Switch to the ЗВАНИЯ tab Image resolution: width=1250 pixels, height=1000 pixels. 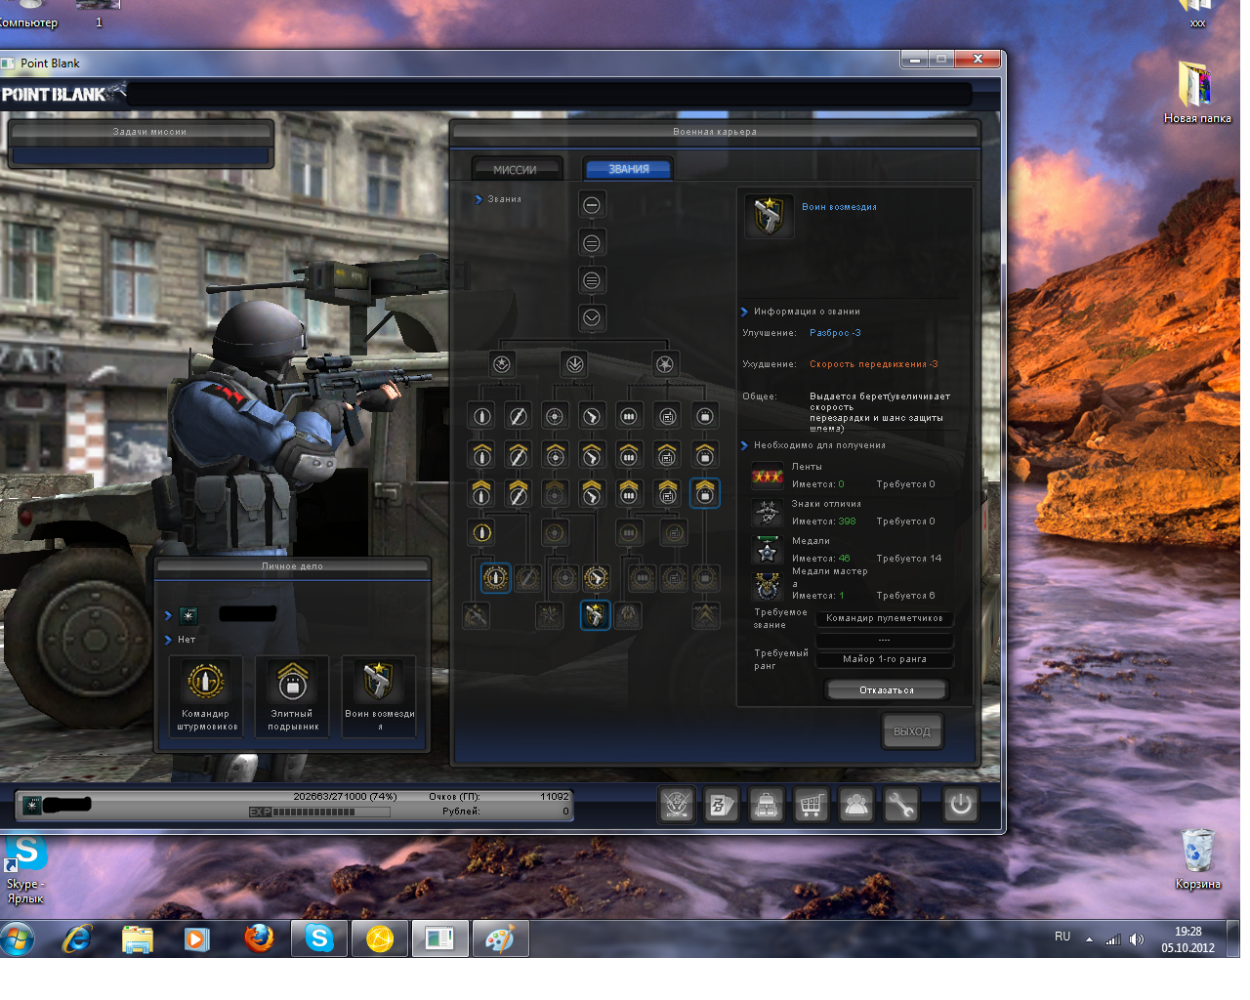click(x=628, y=170)
